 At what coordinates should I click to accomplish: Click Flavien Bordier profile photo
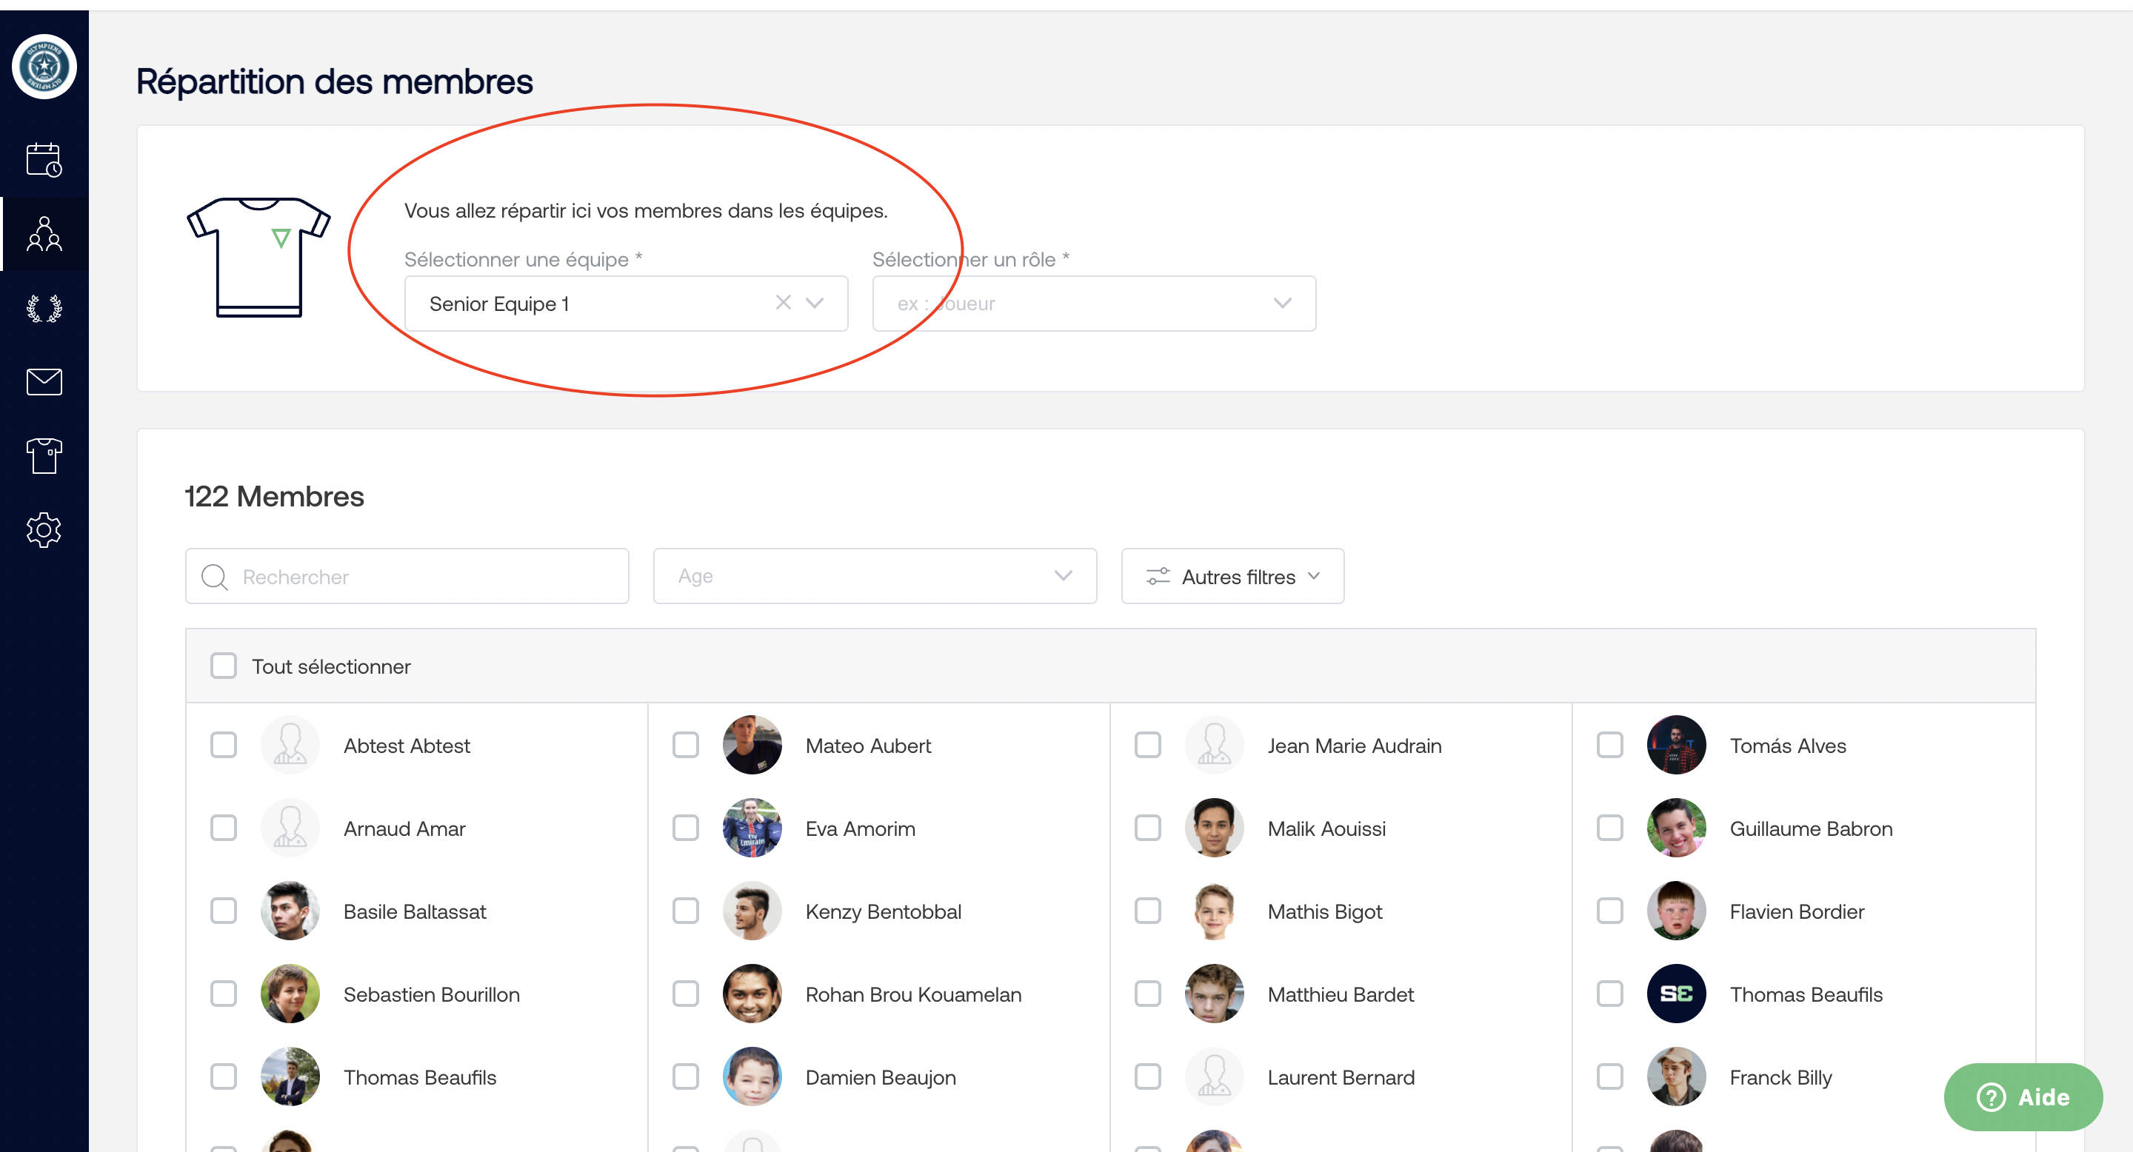point(1677,911)
